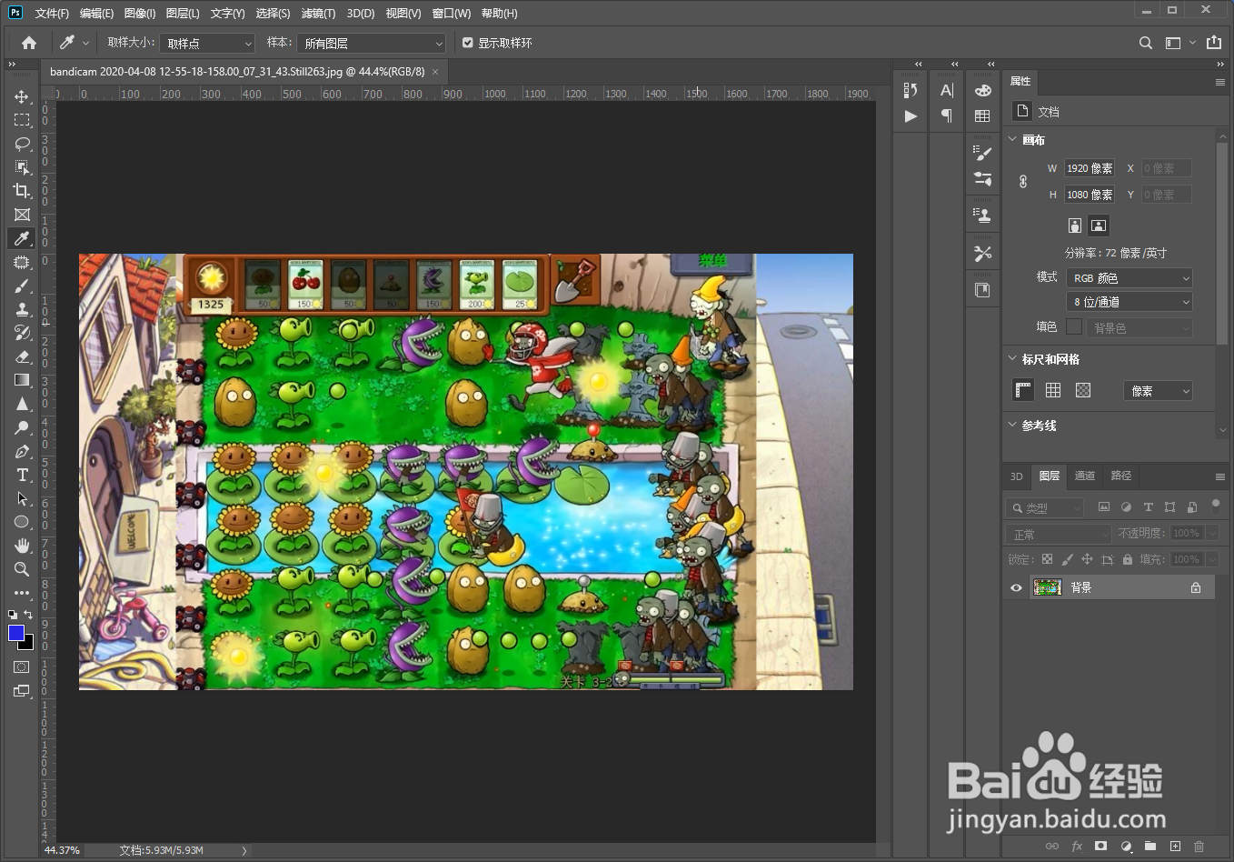Open the 图像(I) menu
This screenshot has width=1234, height=862.
pos(139,14)
